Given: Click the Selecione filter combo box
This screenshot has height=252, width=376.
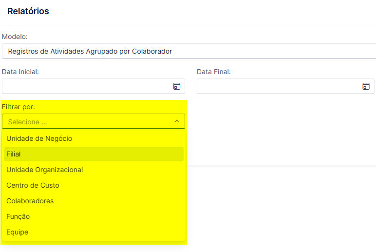Looking at the screenshot, I should [x=94, y=121].
